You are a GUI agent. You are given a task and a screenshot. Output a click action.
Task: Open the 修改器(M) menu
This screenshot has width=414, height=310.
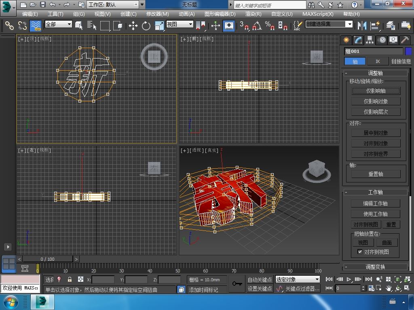[157, 14]
